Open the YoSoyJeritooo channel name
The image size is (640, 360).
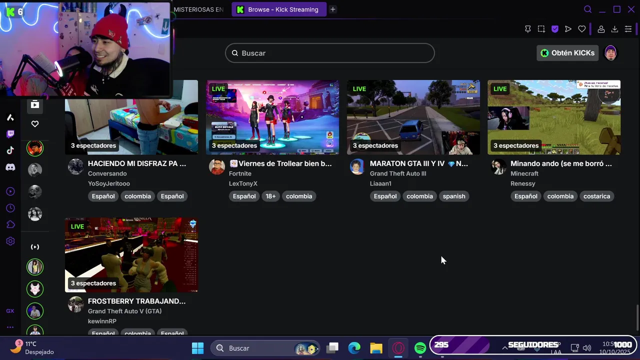click(x=109, y=183)
